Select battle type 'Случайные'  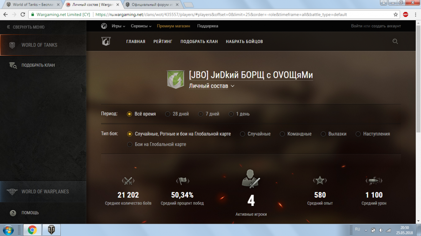coord(255,134)
